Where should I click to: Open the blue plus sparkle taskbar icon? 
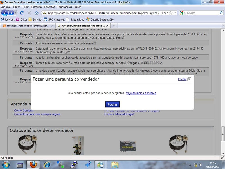[x=88, y=164]
